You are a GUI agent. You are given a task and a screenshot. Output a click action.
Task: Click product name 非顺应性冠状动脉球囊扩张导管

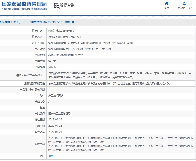65,55
